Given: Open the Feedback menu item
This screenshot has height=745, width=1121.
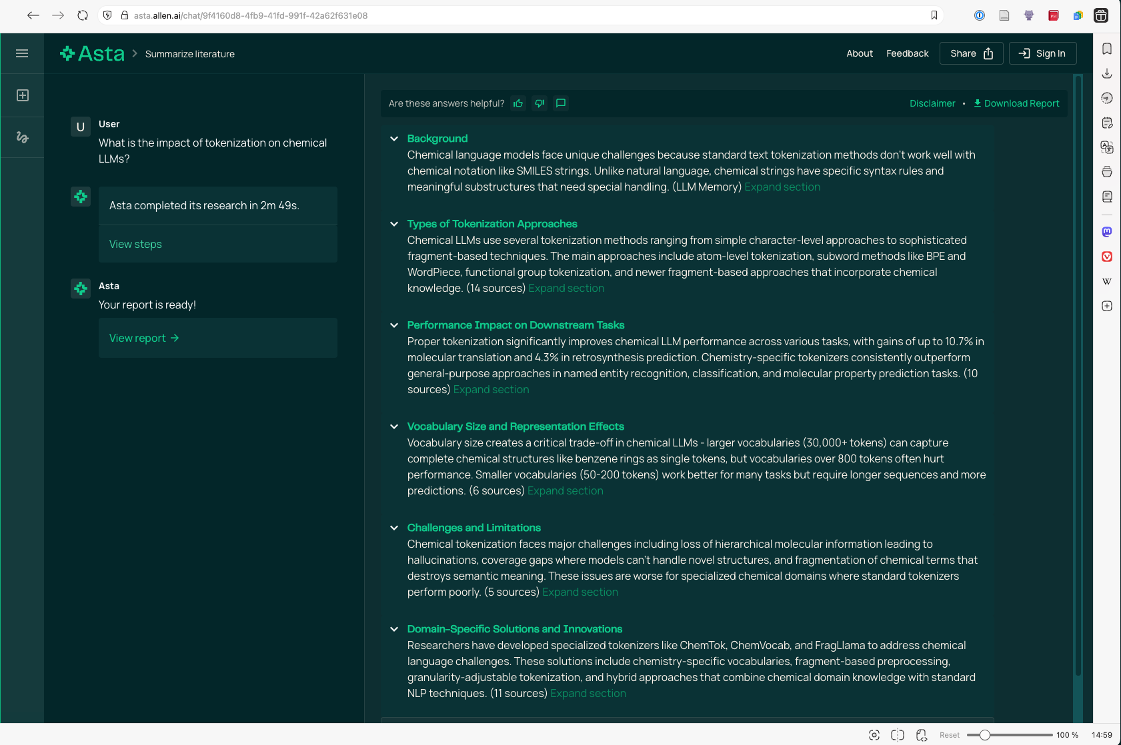Looking at the screenshot, I should 907,53.
